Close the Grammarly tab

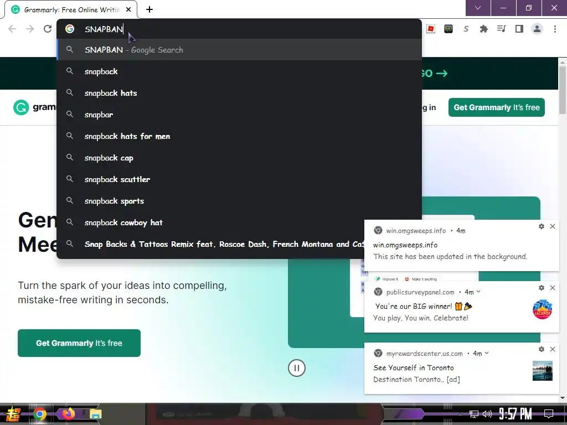coord(128,9)
